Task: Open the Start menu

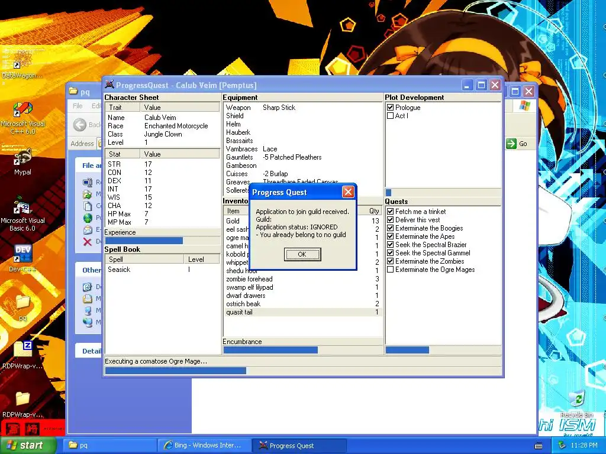Action: click(x=28, y=446)
